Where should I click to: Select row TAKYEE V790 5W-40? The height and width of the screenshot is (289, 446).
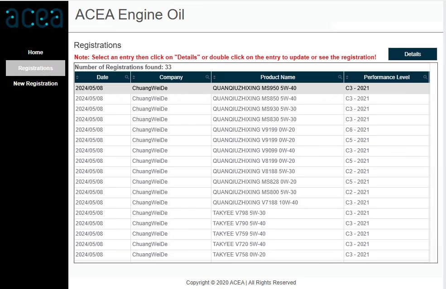point(252,223)
